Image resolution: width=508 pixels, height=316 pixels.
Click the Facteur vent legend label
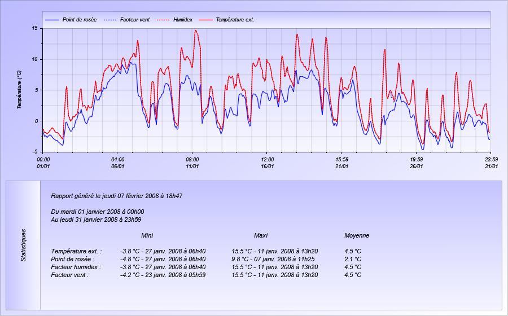pos(135,20)
